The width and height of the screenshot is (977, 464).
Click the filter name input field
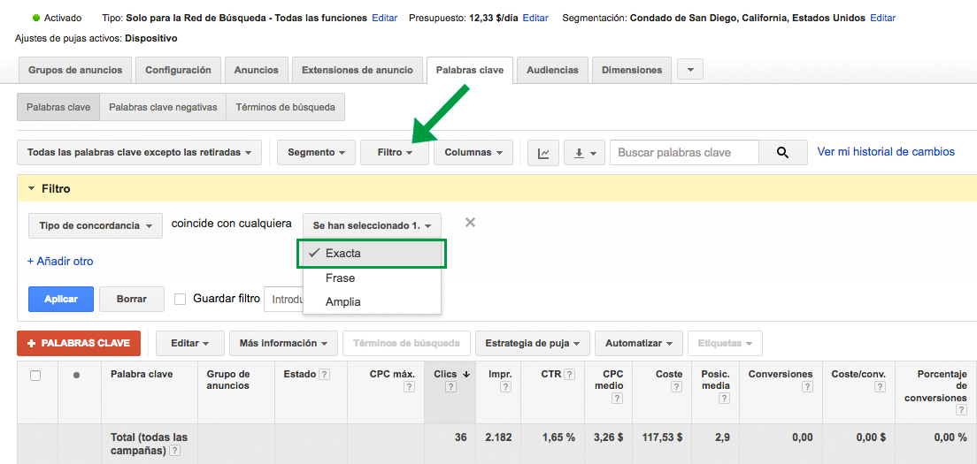point(284,300)
